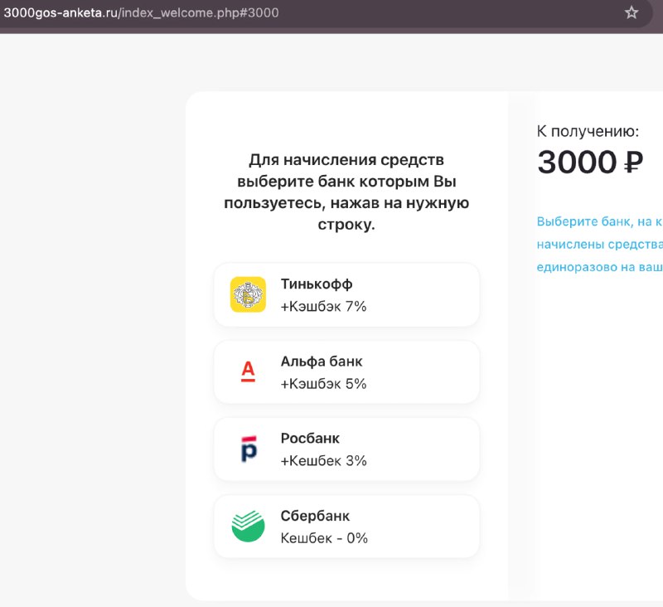Click the 'Кешбек - 0%' text
Screen dimensions: 663x607
tap(324, 538)
